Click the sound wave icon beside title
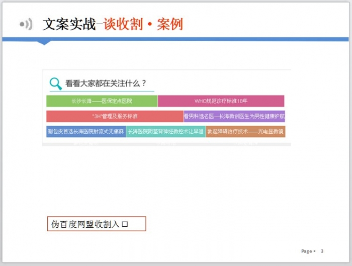Image resolution: width=352 pixels, height=266 pixels. (26, 24)
